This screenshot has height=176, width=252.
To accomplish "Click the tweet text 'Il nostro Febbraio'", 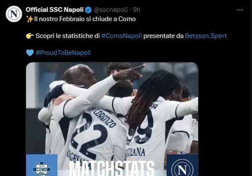I will pyautogui.click(x=59, y=19).
